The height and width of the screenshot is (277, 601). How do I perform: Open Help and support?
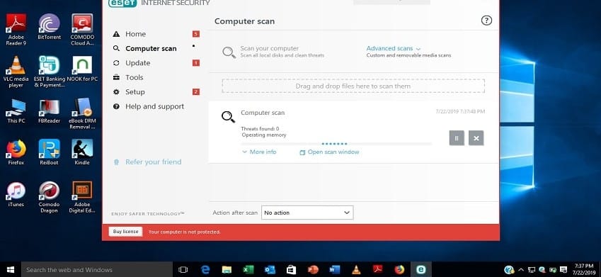pos(154,107)
